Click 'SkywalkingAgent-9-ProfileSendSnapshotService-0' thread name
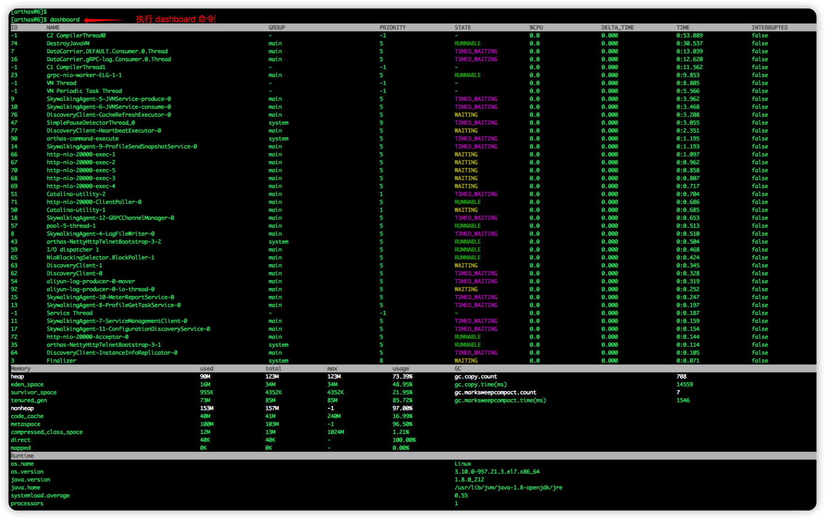The height and width of the screenshot is (519, 825). coord(122,147)
